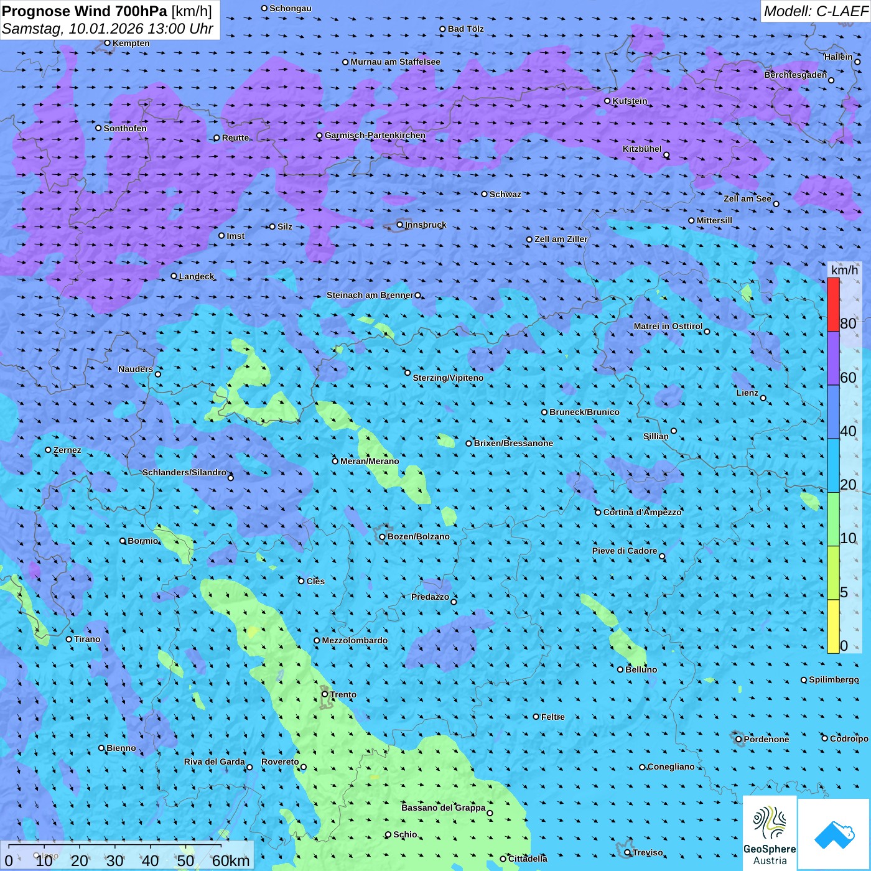Click the Cles label
Image resolution: width=871 pixels, height=871 pixels.
click(315, 581)
